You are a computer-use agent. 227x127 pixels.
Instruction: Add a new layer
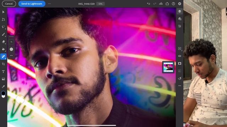[x=180, y=49]
